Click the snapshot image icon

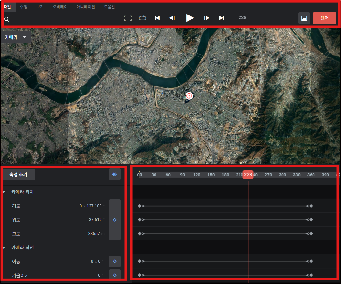click(304, 18)
